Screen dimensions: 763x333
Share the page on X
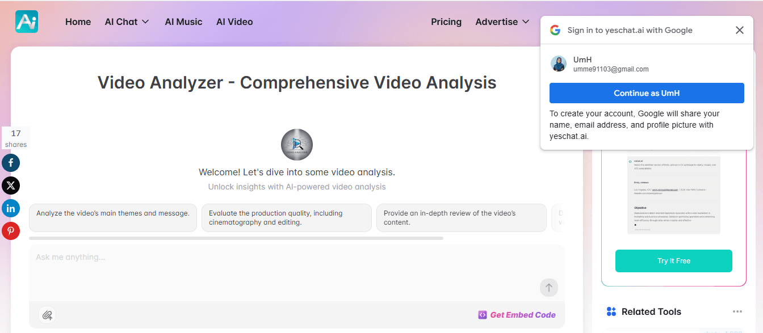10,186
